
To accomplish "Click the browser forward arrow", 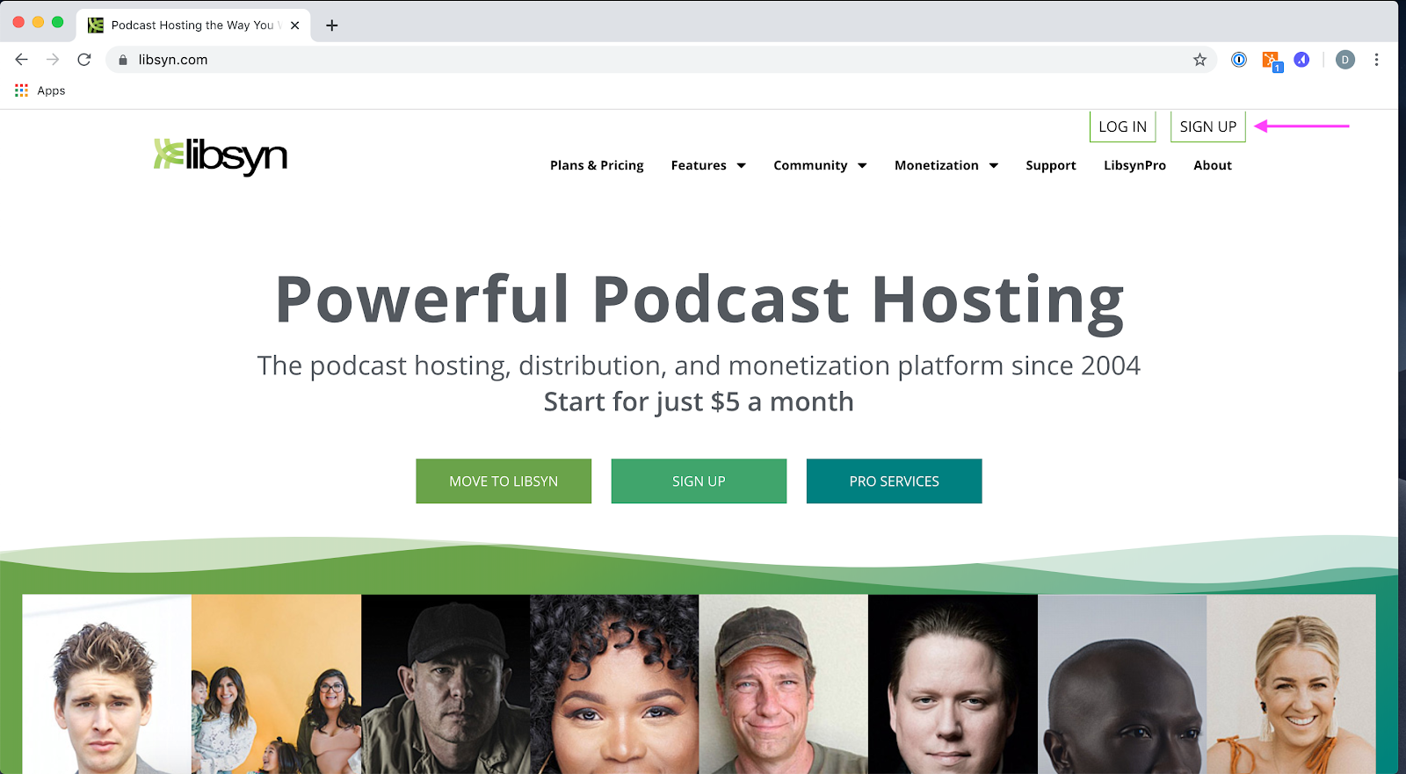I will [x=53, y=60].
